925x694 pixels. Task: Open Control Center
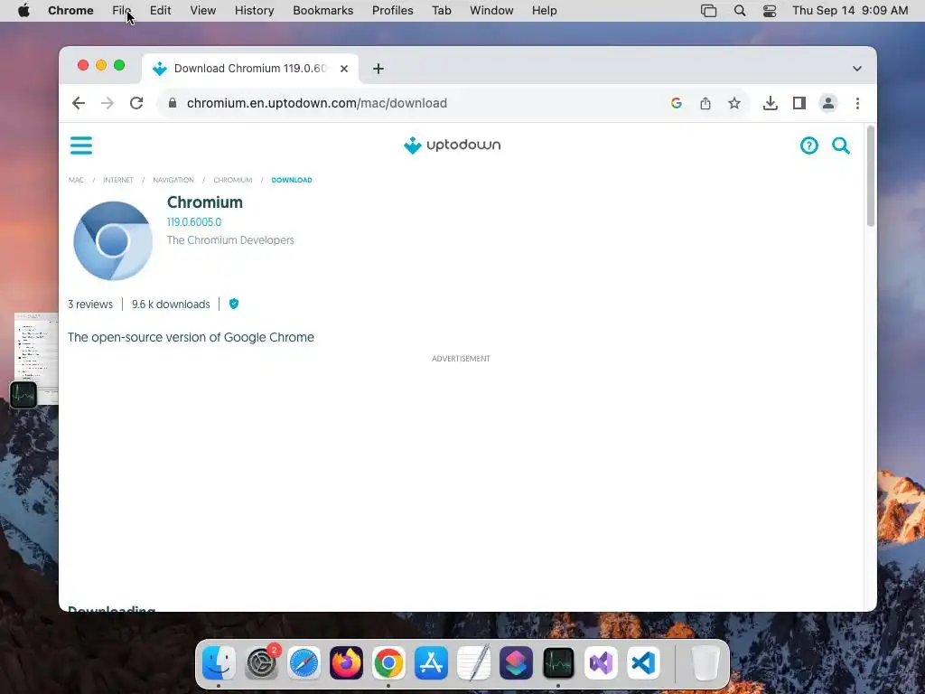click(x=770, y=11)
